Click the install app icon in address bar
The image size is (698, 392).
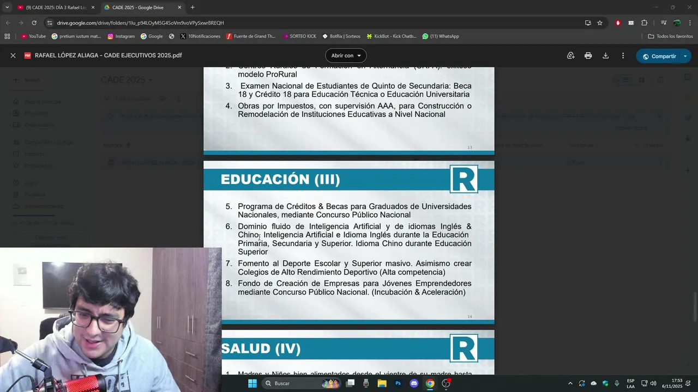(588, 23)
